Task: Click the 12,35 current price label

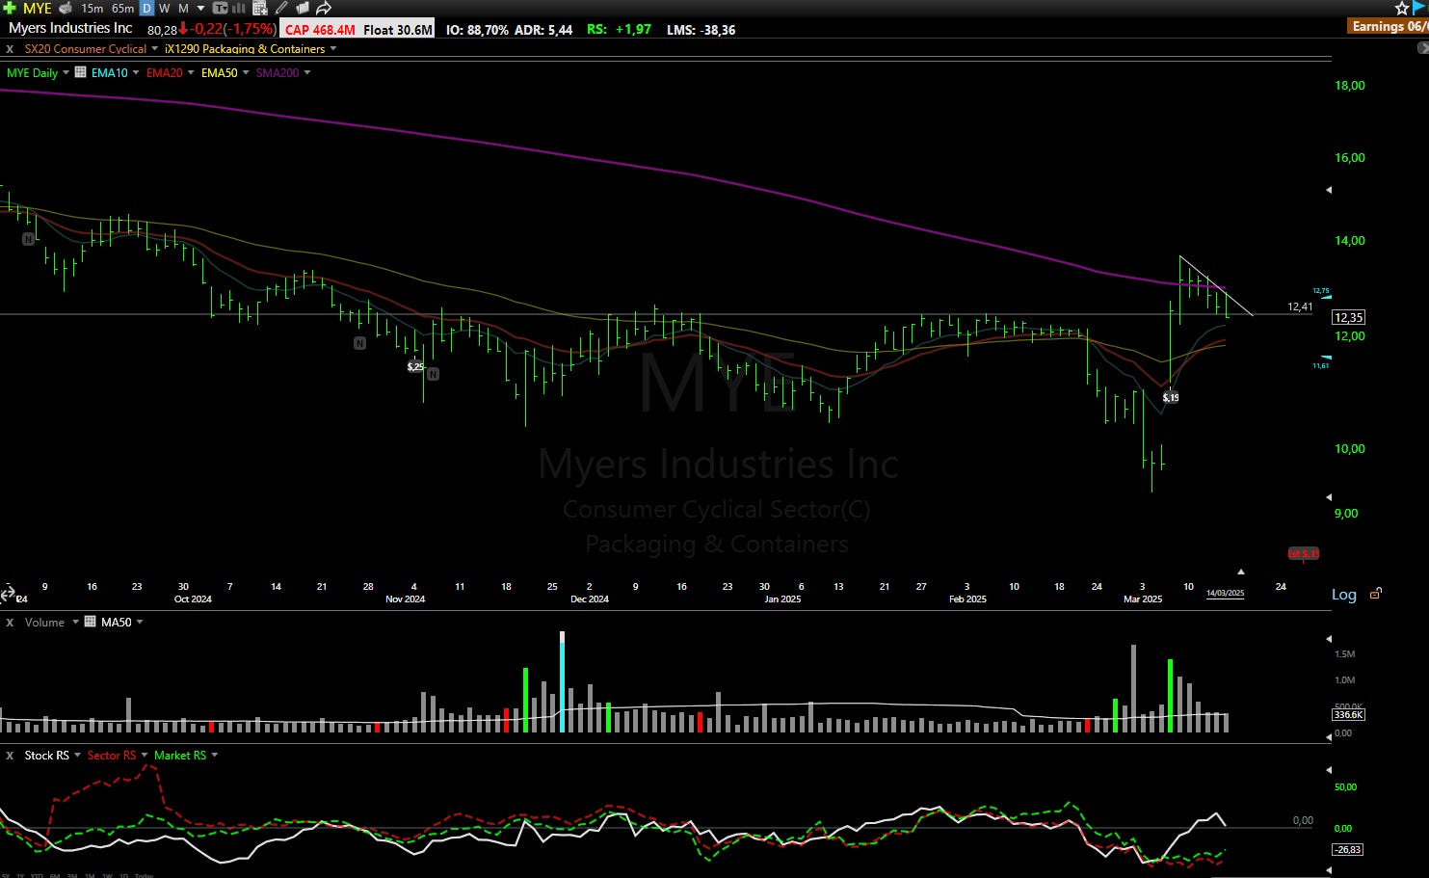Action: [1348, 317]
